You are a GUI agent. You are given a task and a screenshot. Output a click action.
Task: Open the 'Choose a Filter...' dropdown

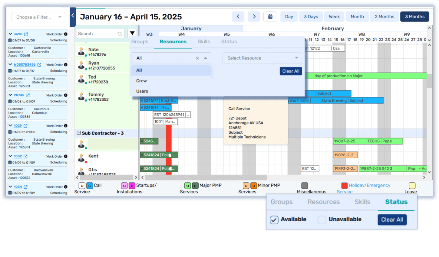click(x=38, y=17)
